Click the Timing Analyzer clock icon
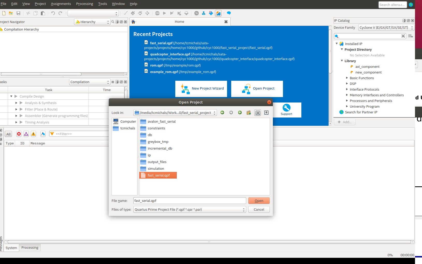Image resolution: width=422 pixels, height=264 pixels. coord(197,13)
